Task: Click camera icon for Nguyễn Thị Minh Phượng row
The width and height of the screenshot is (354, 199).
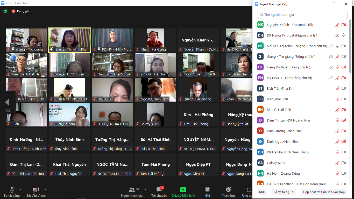Action: point(344,46)
